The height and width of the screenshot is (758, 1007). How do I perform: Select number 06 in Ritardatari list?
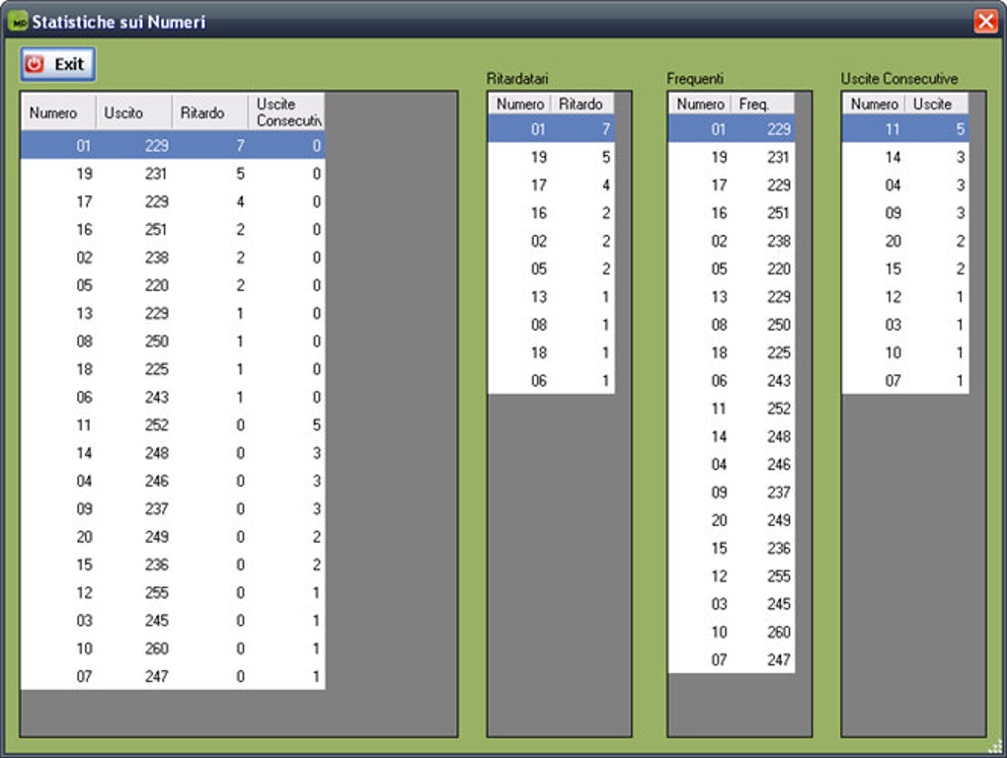[x=551, y=381]
